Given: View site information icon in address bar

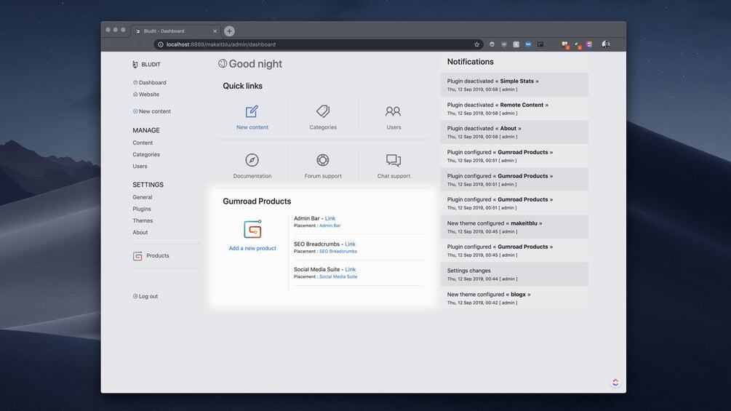Looking at the screenshot, I should pos(160,44).
